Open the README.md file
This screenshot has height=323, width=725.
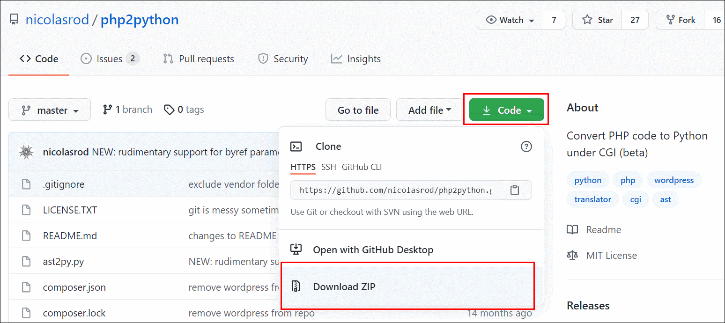tap(70, 235)
